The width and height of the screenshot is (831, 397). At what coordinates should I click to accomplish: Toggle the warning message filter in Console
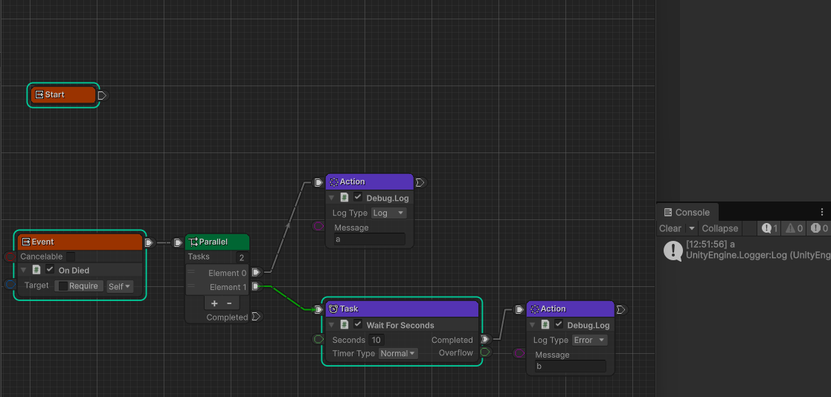[794, 228]
